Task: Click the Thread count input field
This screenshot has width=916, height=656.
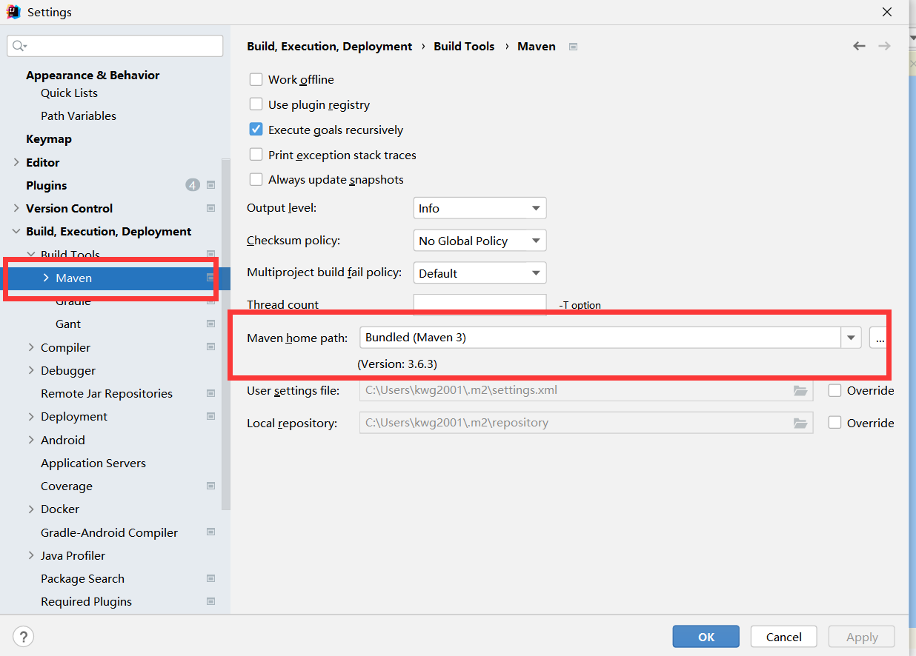Action: (x=479, y=304)
